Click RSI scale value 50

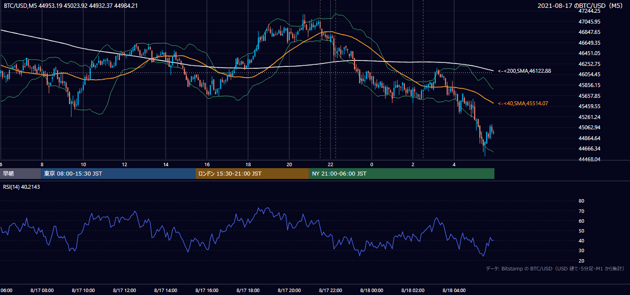tap(581, 231)
